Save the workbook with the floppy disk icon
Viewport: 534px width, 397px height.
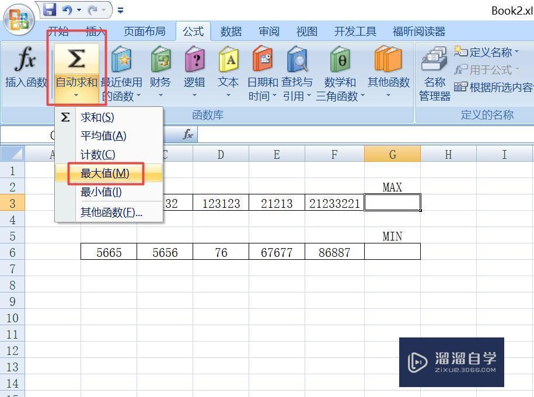(50, 9)
